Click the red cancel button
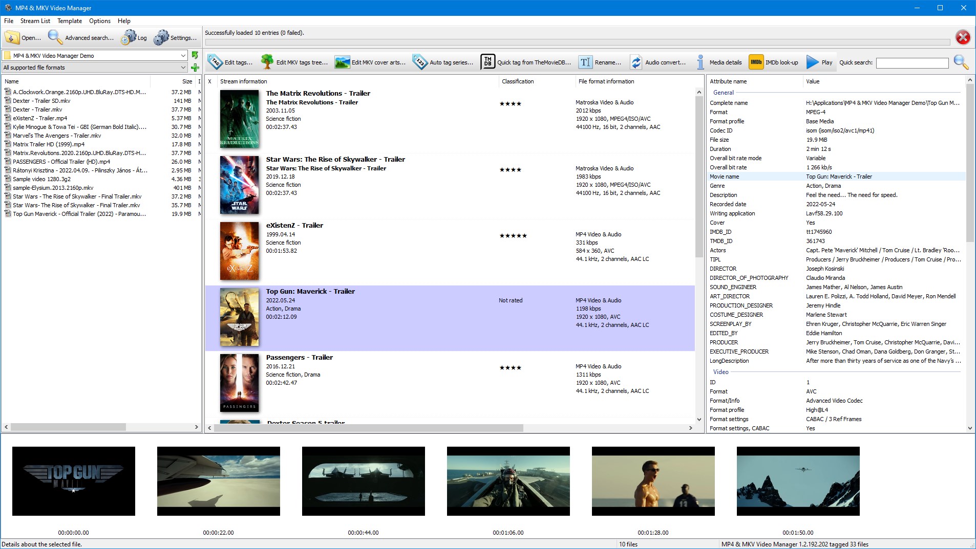 tap(963, 37)
